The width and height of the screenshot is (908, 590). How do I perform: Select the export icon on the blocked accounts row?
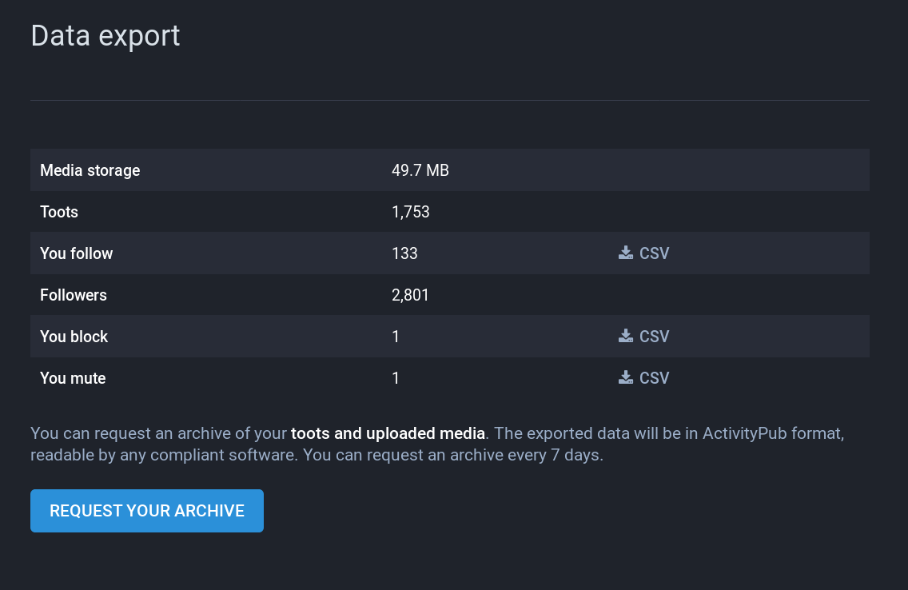click(625, 336)
